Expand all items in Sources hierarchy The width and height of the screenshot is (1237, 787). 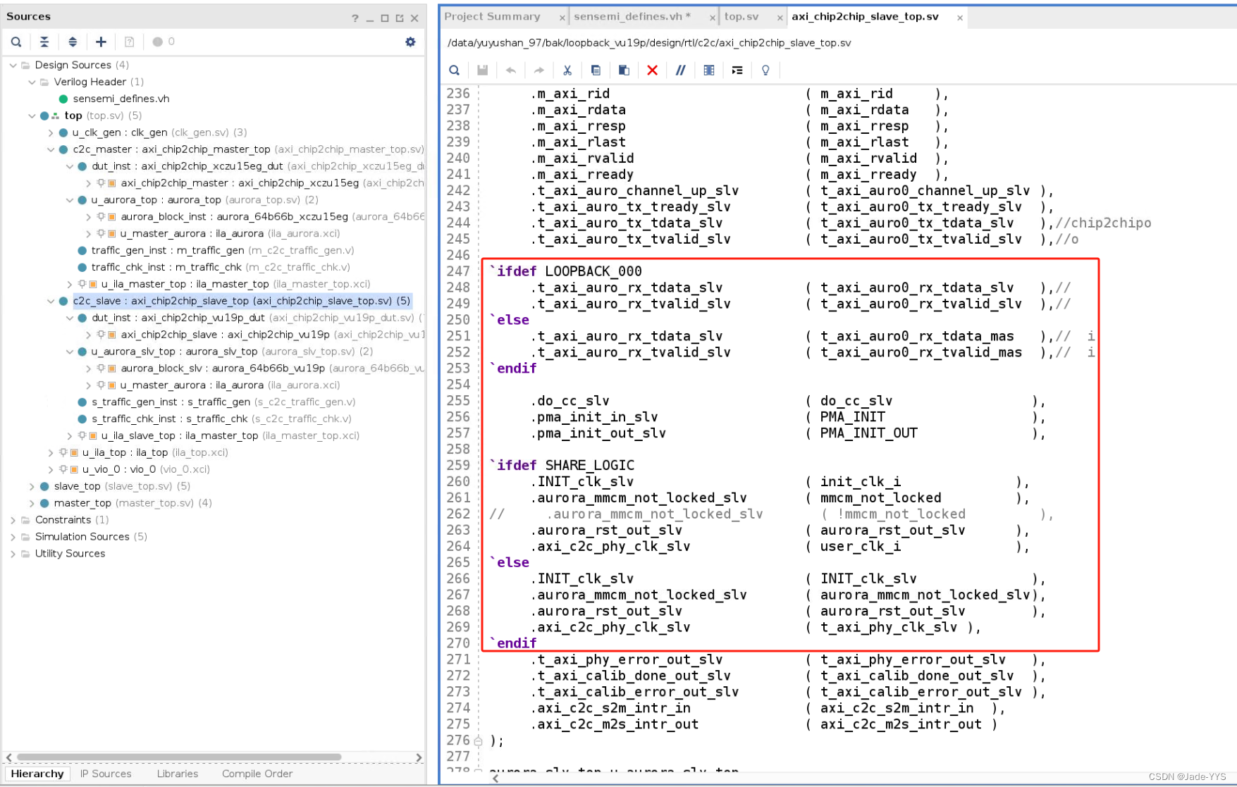pos(73,42)
